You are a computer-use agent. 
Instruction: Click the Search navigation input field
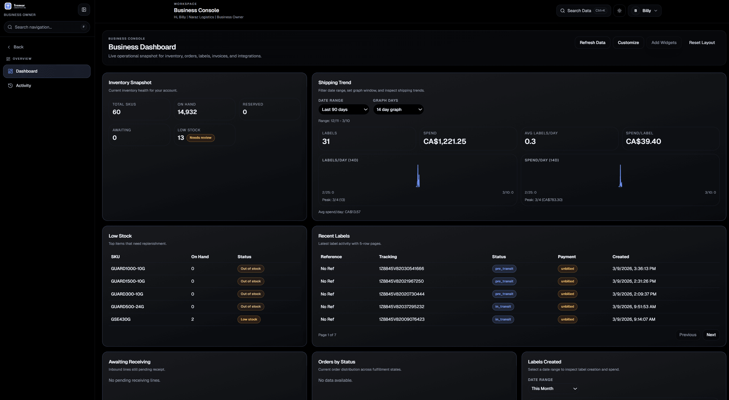pos(47,27)
